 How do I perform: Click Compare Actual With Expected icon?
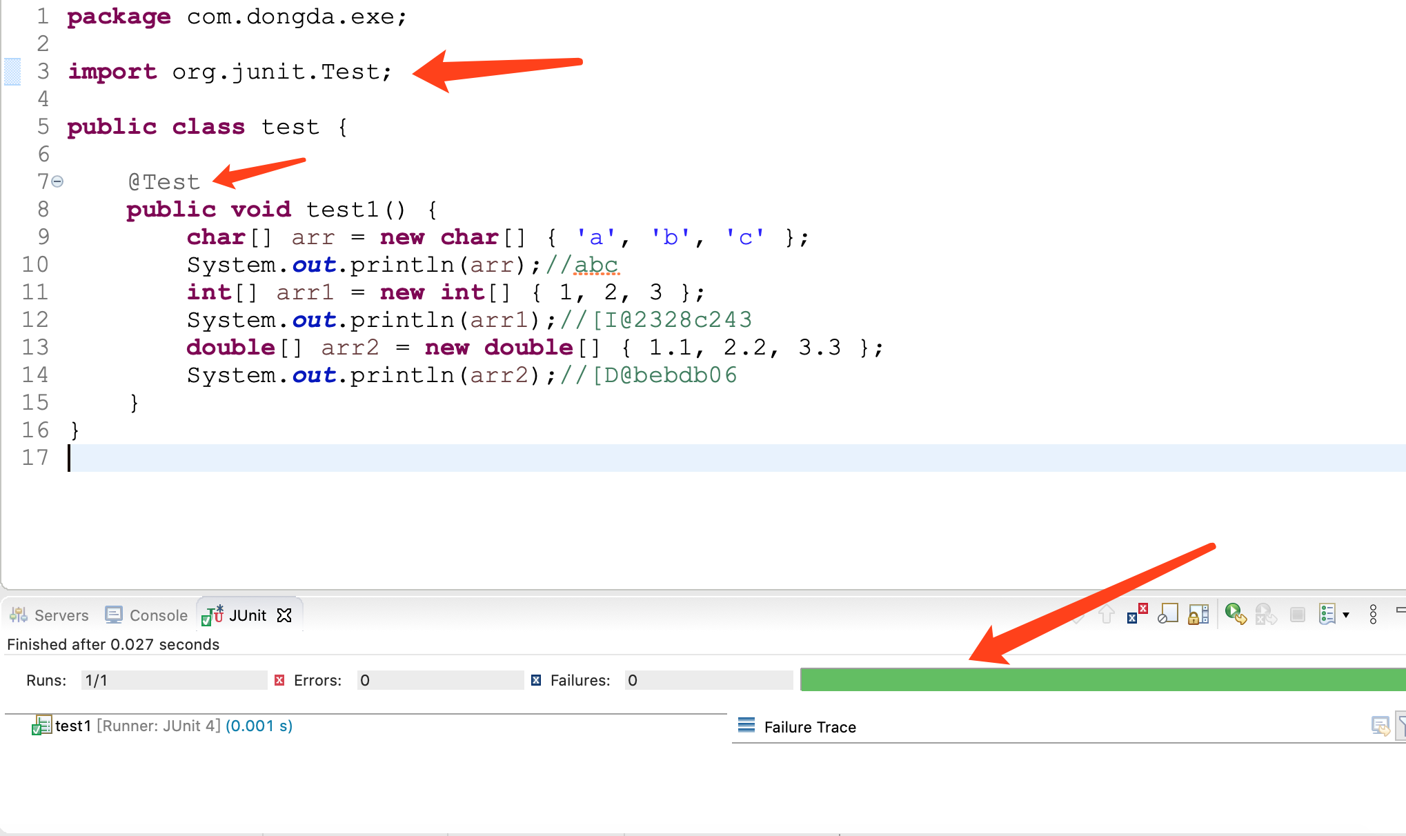[1380, 726]
